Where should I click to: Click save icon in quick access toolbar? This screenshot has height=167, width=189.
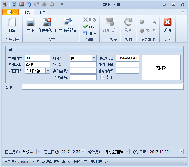[x=14, y=4]
